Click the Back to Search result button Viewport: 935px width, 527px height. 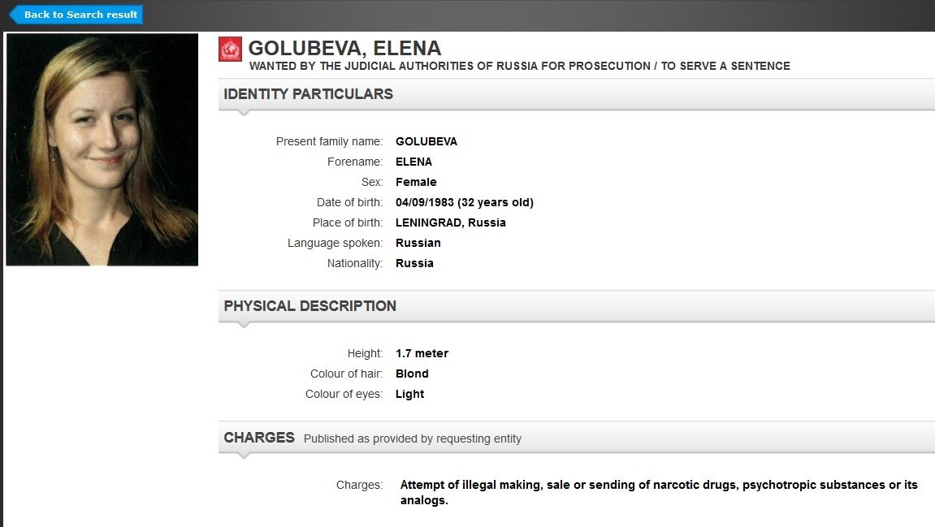[76, 15]
